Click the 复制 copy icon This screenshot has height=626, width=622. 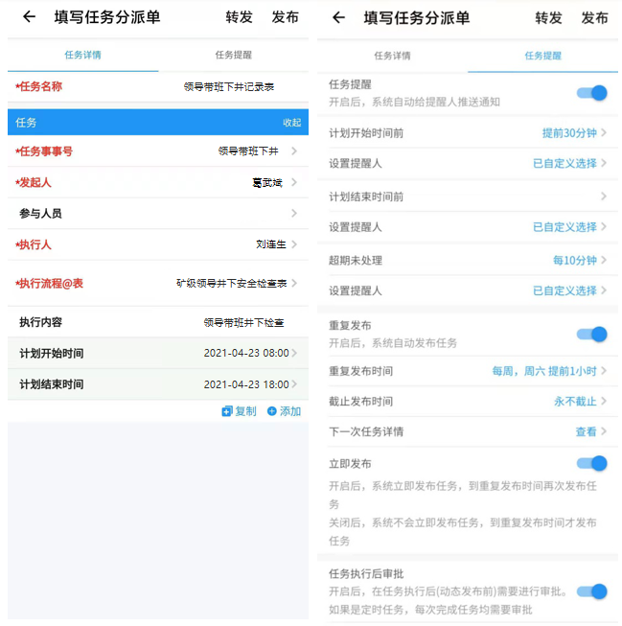227,411
